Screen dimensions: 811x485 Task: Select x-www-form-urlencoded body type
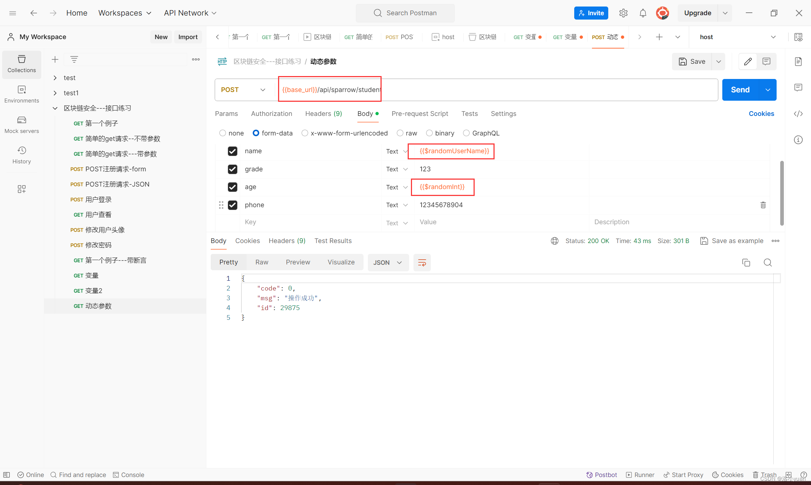(x=305, y=133)
